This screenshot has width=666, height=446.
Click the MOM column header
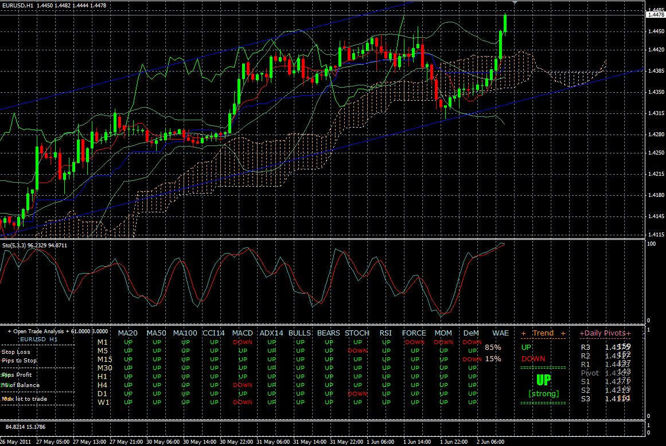(x=443, y=333)
